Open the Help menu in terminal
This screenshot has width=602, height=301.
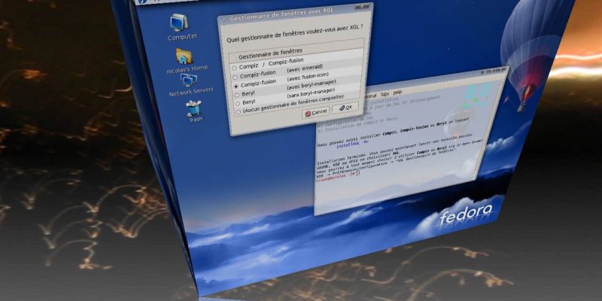397,93
